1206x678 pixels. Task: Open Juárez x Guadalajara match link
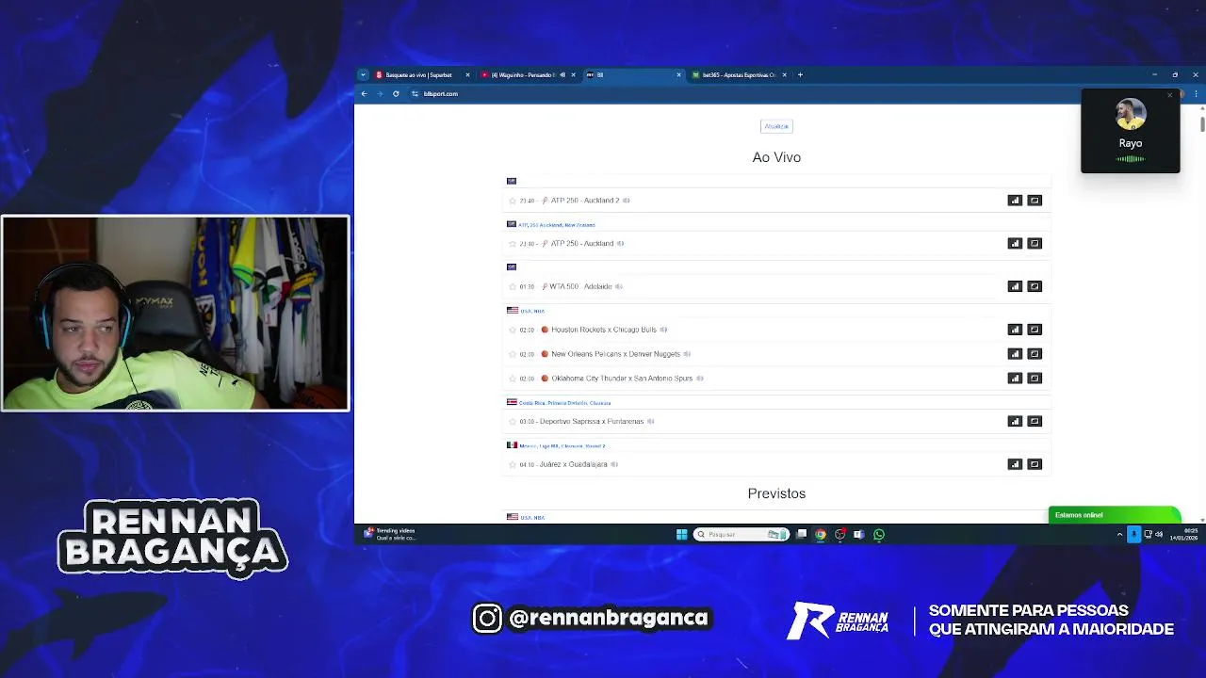click(574, 464)
